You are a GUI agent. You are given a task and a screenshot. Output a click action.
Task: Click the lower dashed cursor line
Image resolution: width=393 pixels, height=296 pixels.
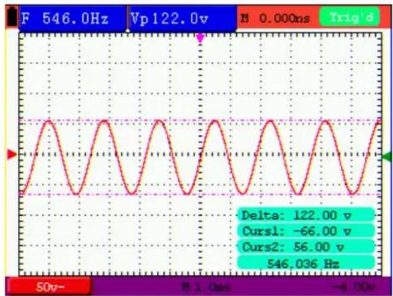click(x=201, y=194)
